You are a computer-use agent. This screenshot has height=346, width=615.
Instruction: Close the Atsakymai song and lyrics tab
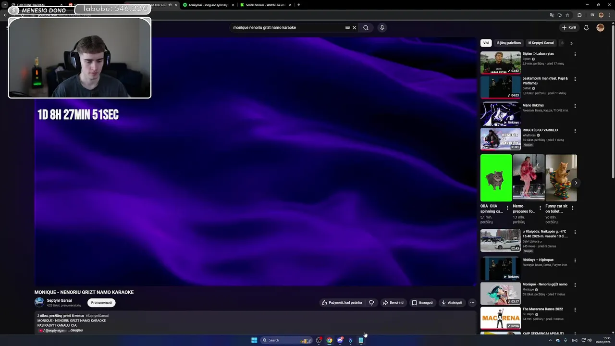click(233, 5)
